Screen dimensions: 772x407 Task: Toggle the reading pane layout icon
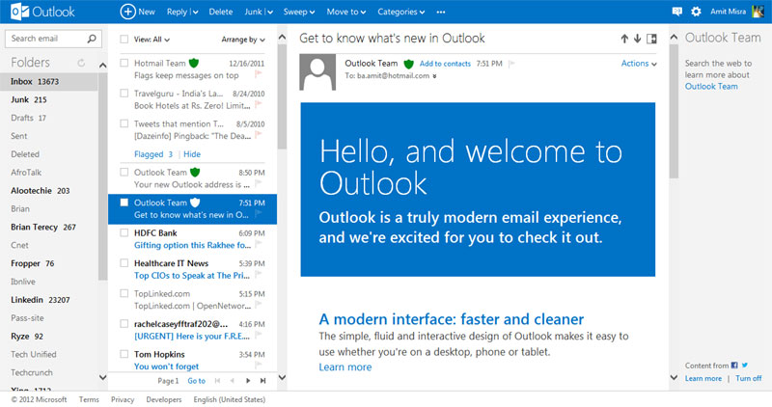[x=651, y=39]
